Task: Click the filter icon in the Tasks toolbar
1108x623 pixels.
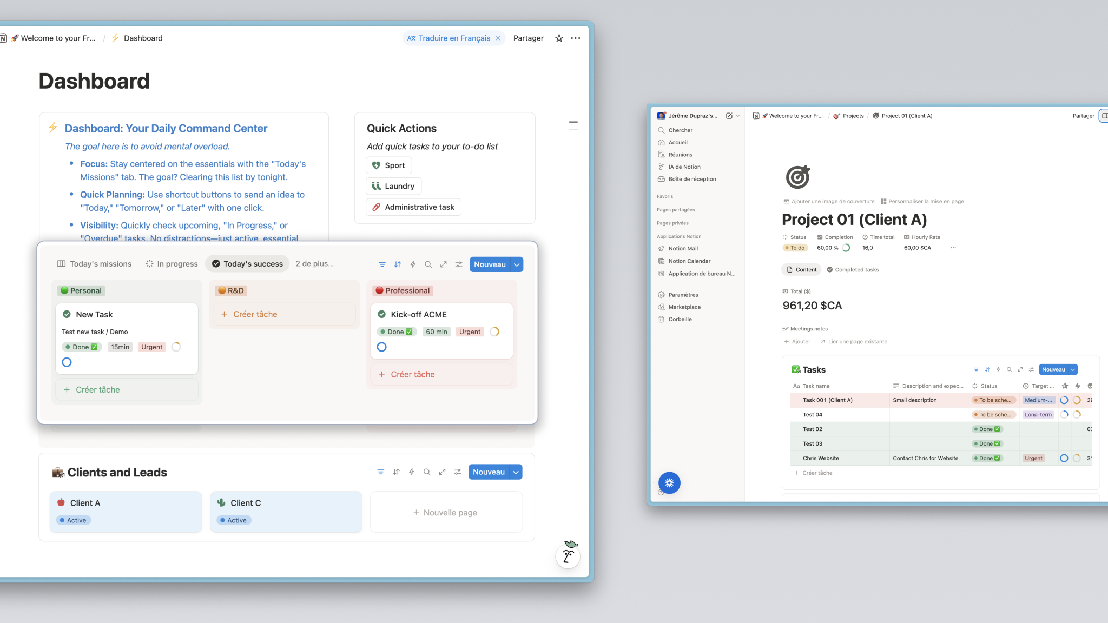Action: point(976,369)
